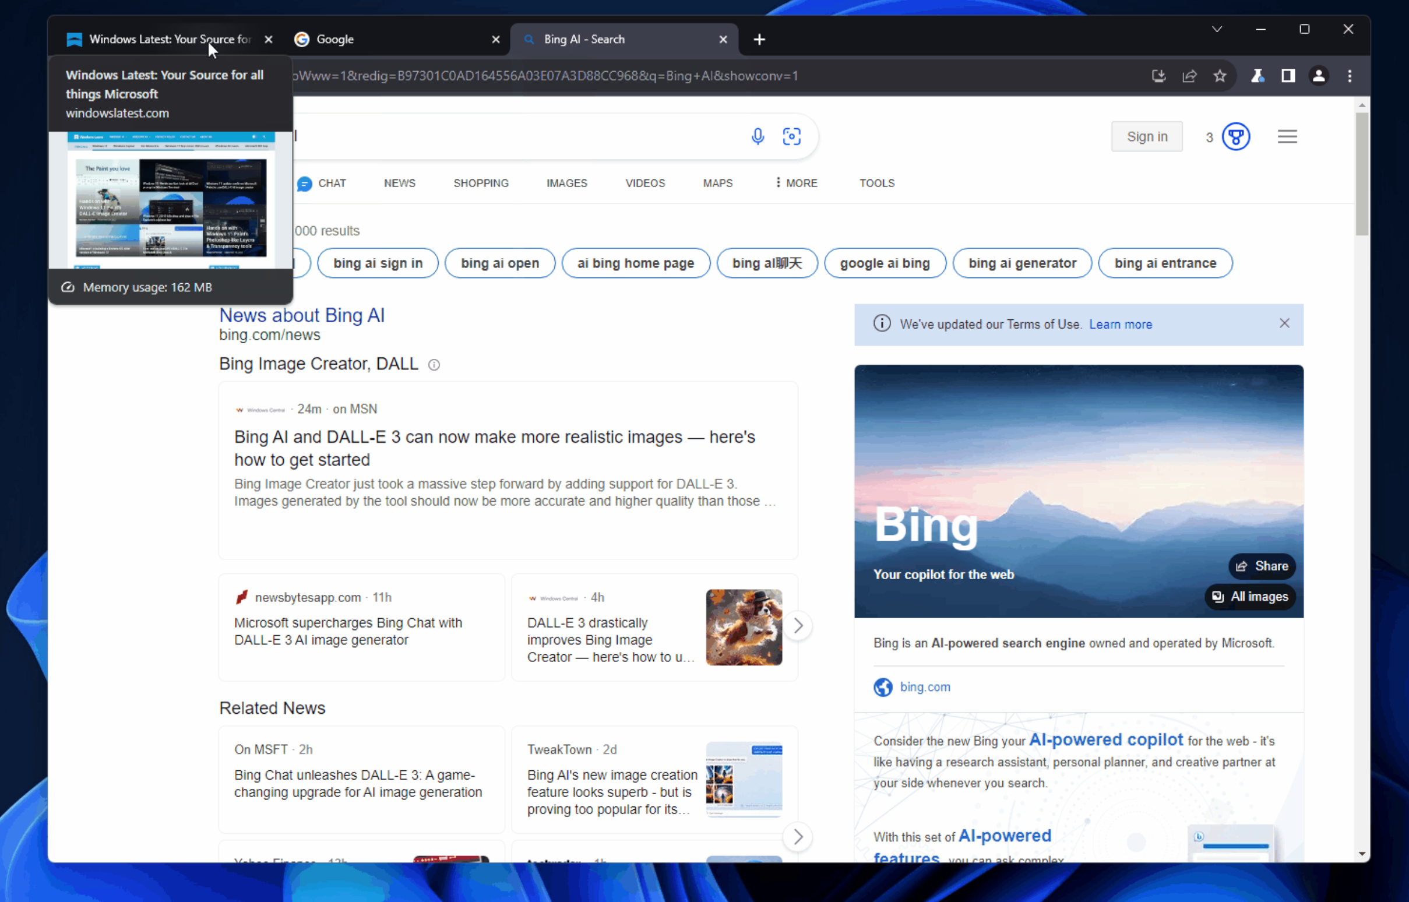Open the VIDEOS search tab
1409x902 pixels.
[x=644, y=184]
